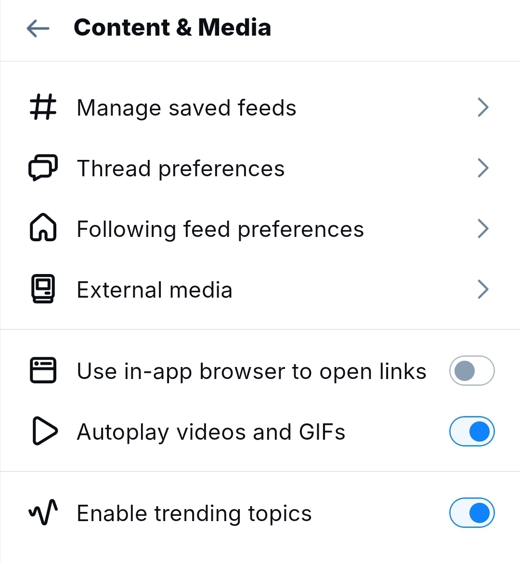Image resolution: width=520 pixels, height=563 pixels.
Task: Enable the in-app browser toggle
Action: coord(471,371)
